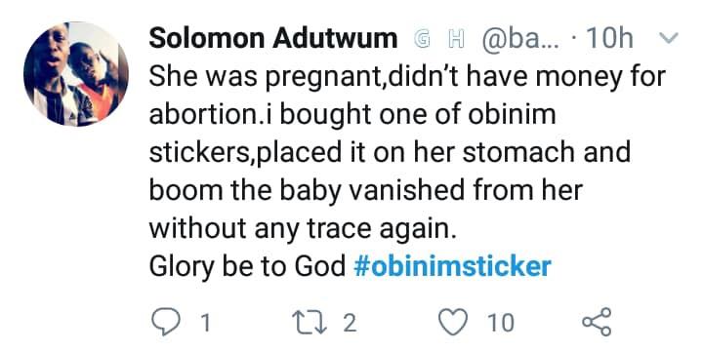Retweet this post using the arrows icon
This screenshot has height=352, width=703.
pyautogui.click(x=310, y=323)
